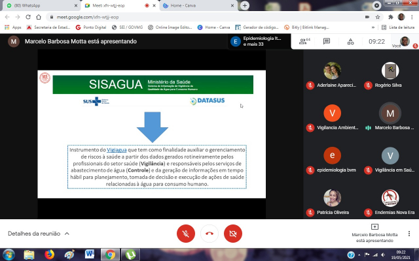Click the network signal tray icon
This screenshot has height=261, width=419.
(375, 255)
